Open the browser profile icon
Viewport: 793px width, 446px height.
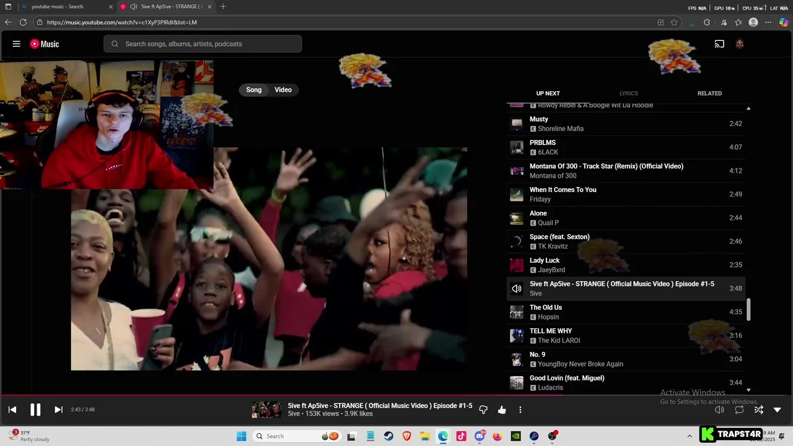[753, 22]
